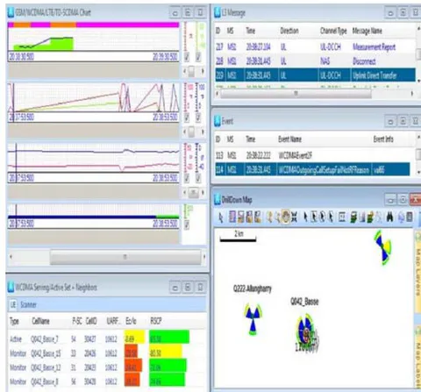Select the WCDMAEvent2F event row
The image size is (421, 392).
coord(312,155)
